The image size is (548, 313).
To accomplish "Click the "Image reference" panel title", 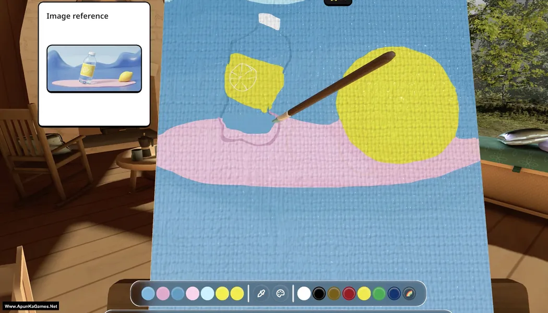I will point(77,16).
